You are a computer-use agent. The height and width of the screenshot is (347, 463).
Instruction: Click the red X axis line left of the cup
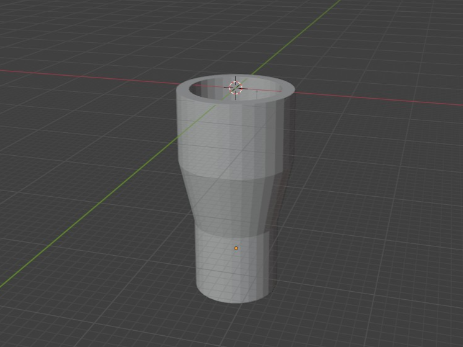(x=89, y=76)
